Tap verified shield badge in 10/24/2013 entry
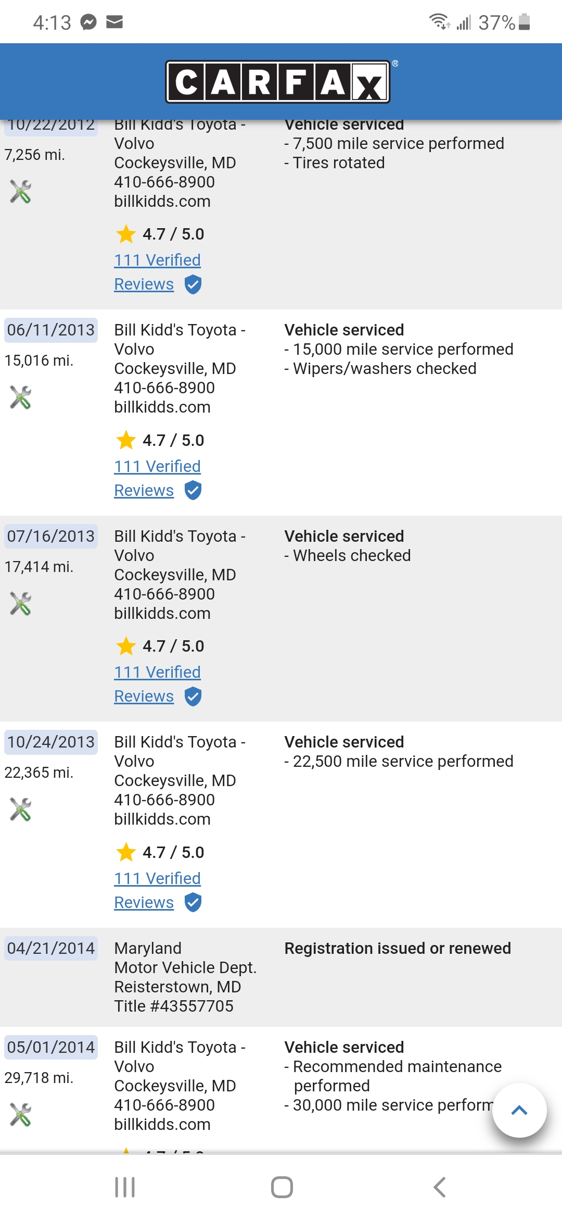The height and width of the screenshot is (1219, 562). pos(193,902)
